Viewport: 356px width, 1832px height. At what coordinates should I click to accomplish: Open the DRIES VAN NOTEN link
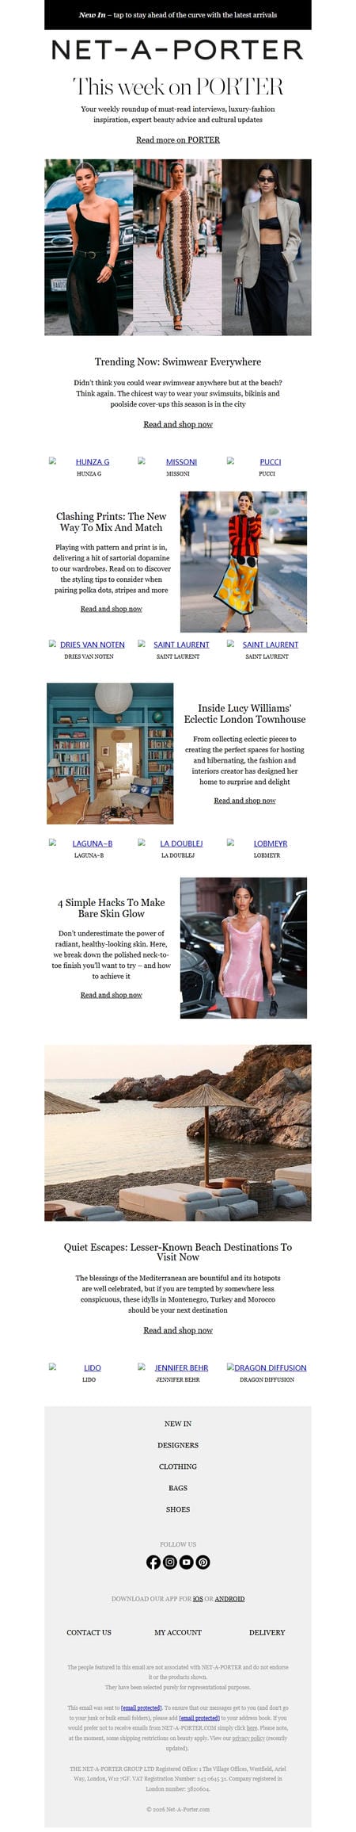(x=92, y=644)
